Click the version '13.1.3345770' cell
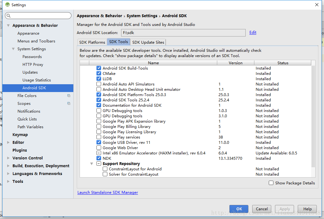 click(230, 158)
